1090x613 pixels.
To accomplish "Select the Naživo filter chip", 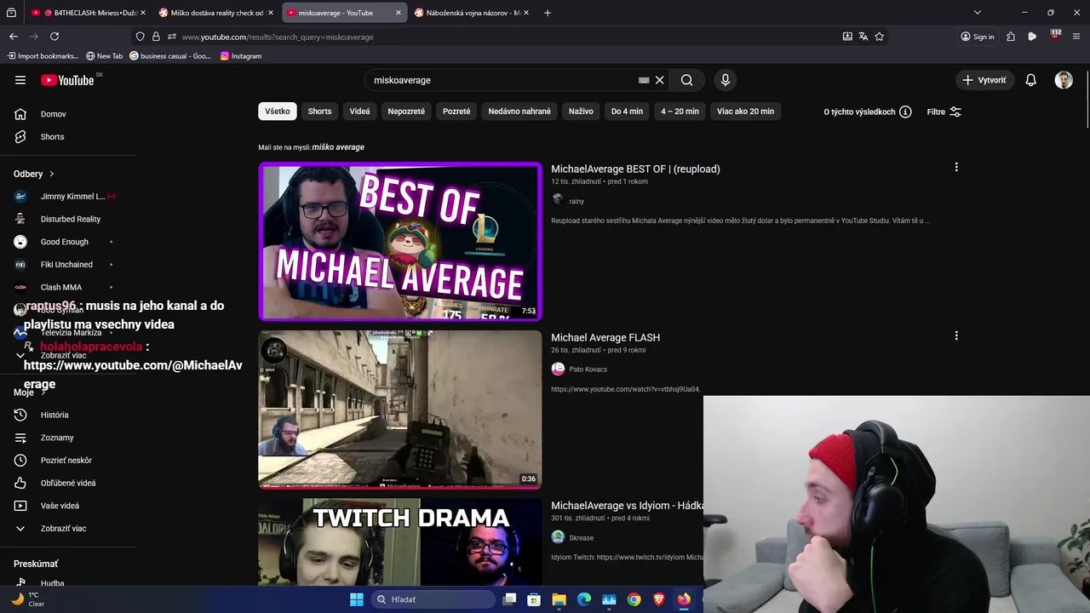I will [581, 112].
